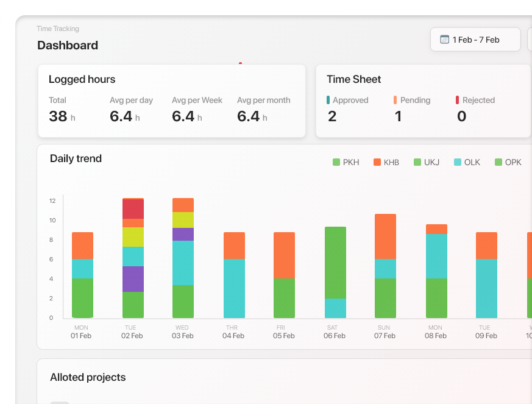
Task: Click the Total 38 h value
Action: click(62, 116)
